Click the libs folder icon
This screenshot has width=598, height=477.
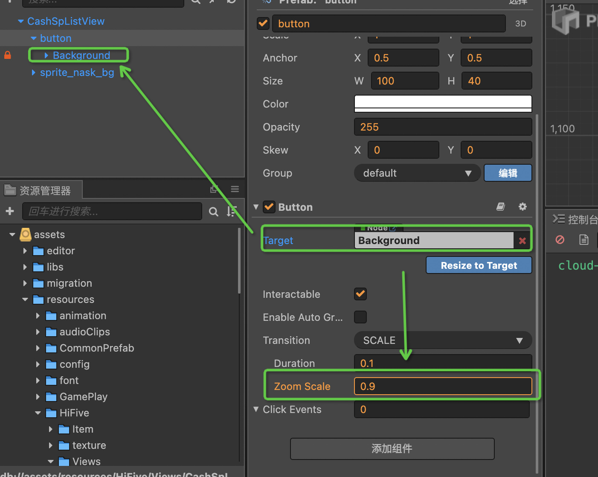point(38,267)
